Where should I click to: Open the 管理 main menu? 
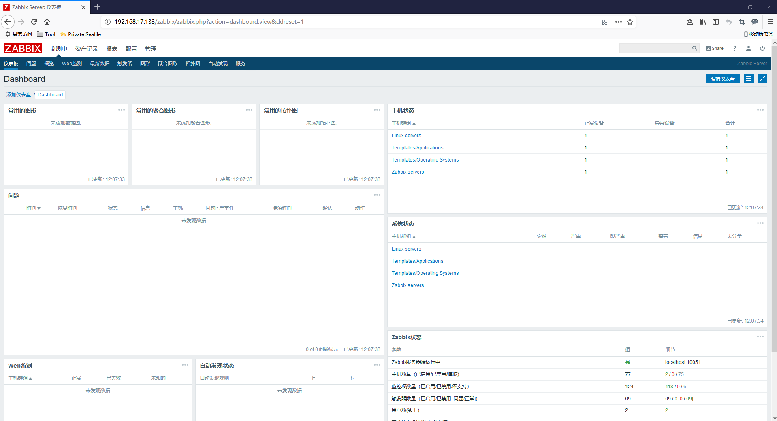coord(151,49)
